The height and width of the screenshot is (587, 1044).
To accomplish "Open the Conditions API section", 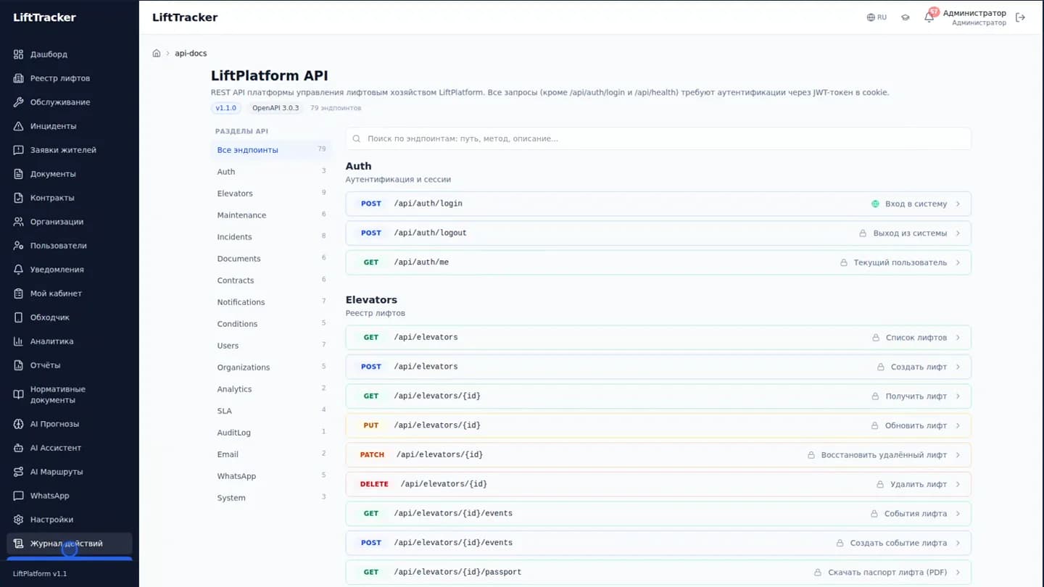I will (x=271, y=324).
